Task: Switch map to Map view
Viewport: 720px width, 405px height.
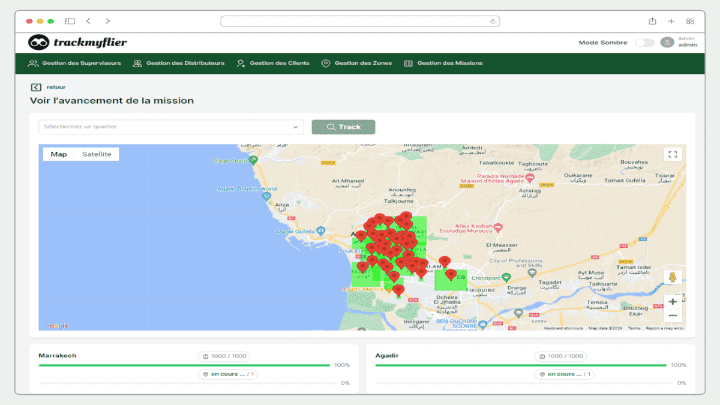Action: click(x=59, y=154)
